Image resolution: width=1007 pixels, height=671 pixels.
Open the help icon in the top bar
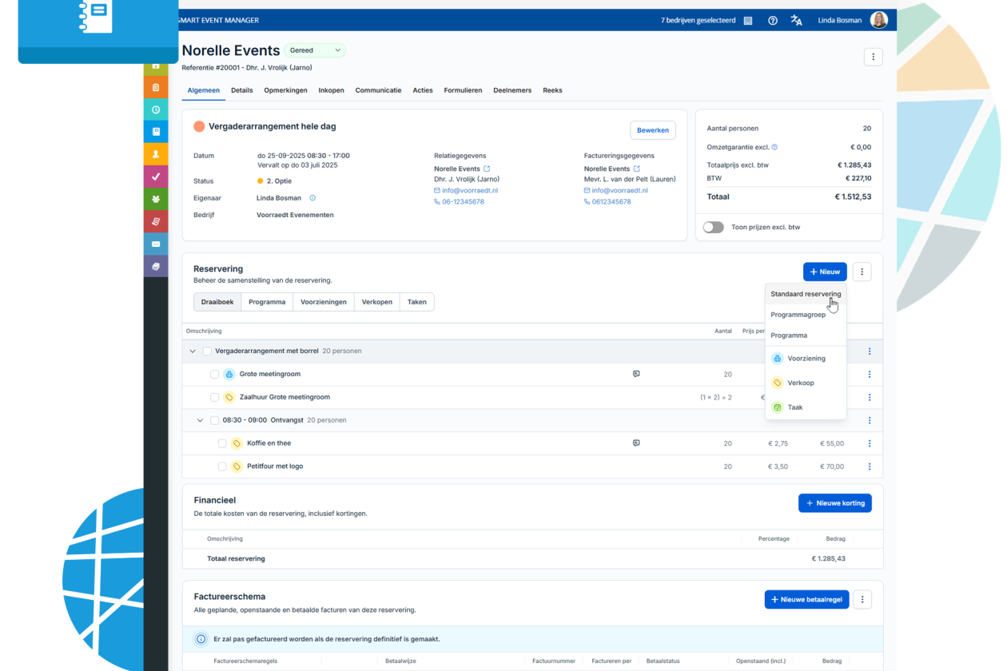click(772, 20)
